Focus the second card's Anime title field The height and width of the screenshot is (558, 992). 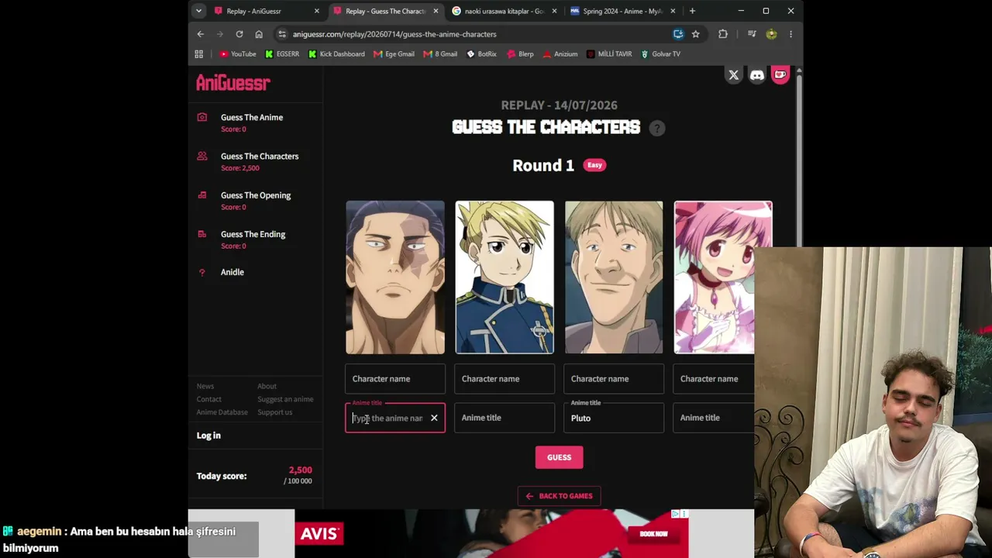[505, 418]
